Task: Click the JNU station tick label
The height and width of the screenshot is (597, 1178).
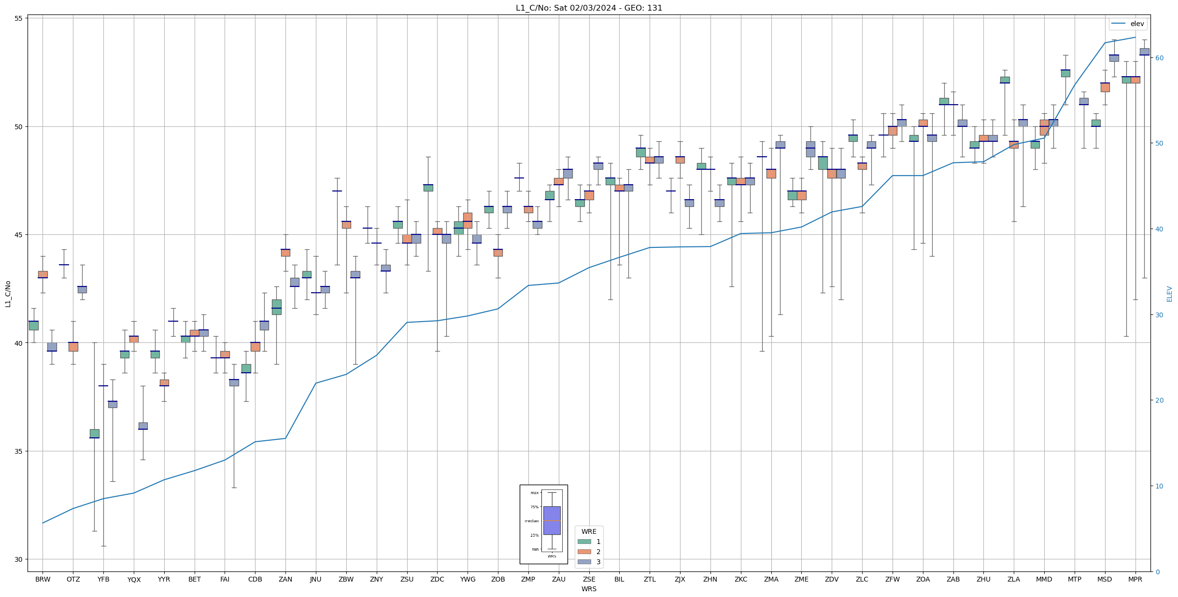Action: pos(315,579)
